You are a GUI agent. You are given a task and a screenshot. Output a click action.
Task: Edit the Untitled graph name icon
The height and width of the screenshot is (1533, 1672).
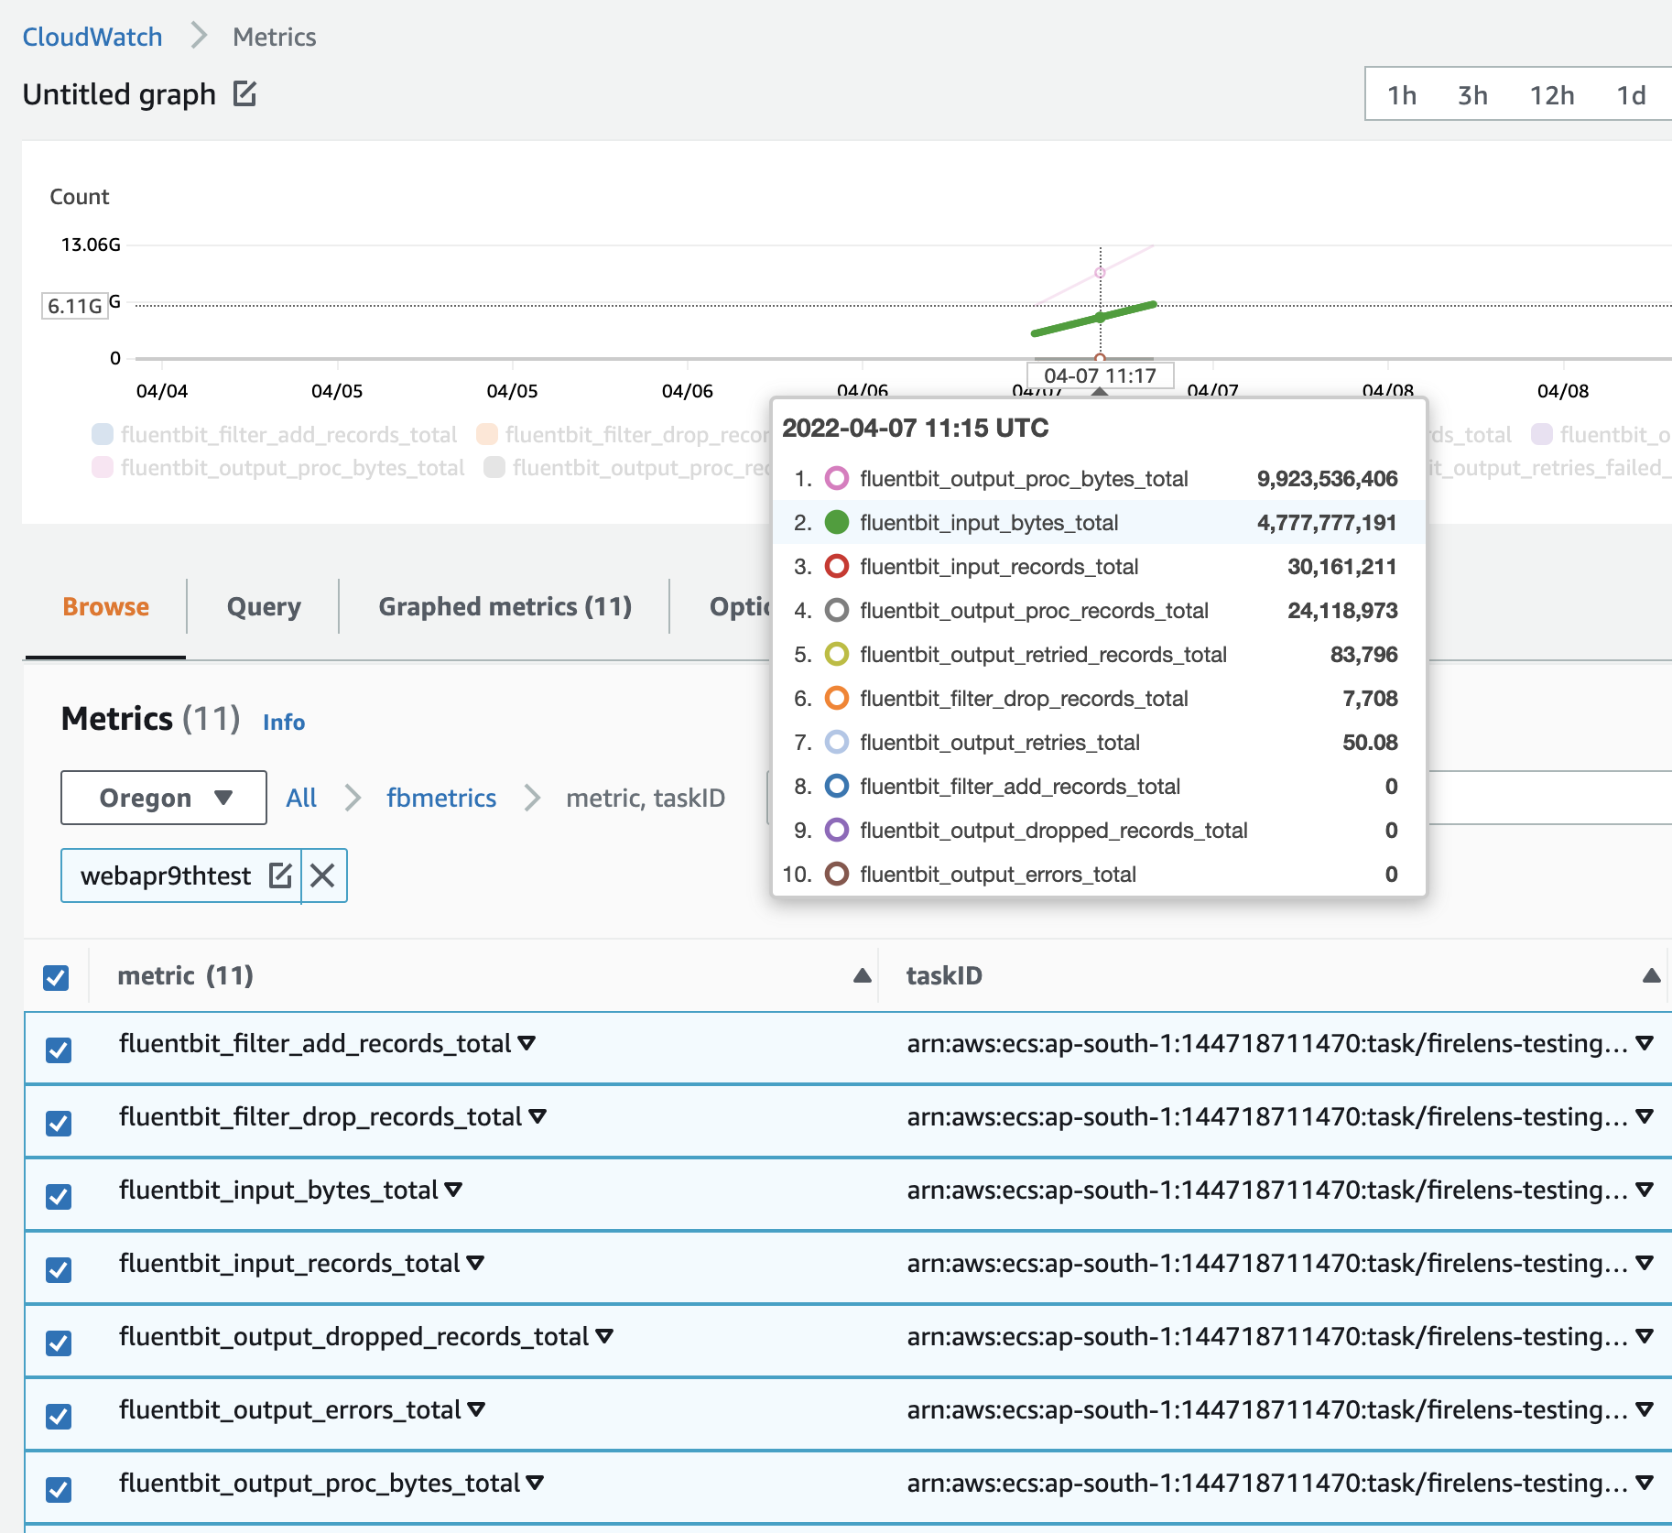point(244,93)
